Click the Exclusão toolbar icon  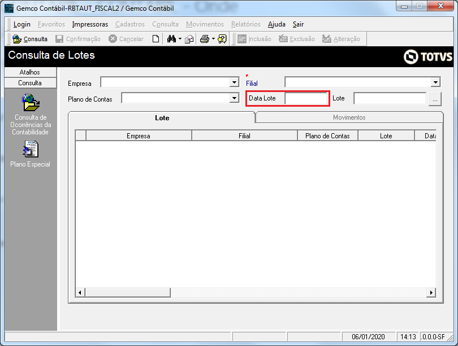(283, 39)
